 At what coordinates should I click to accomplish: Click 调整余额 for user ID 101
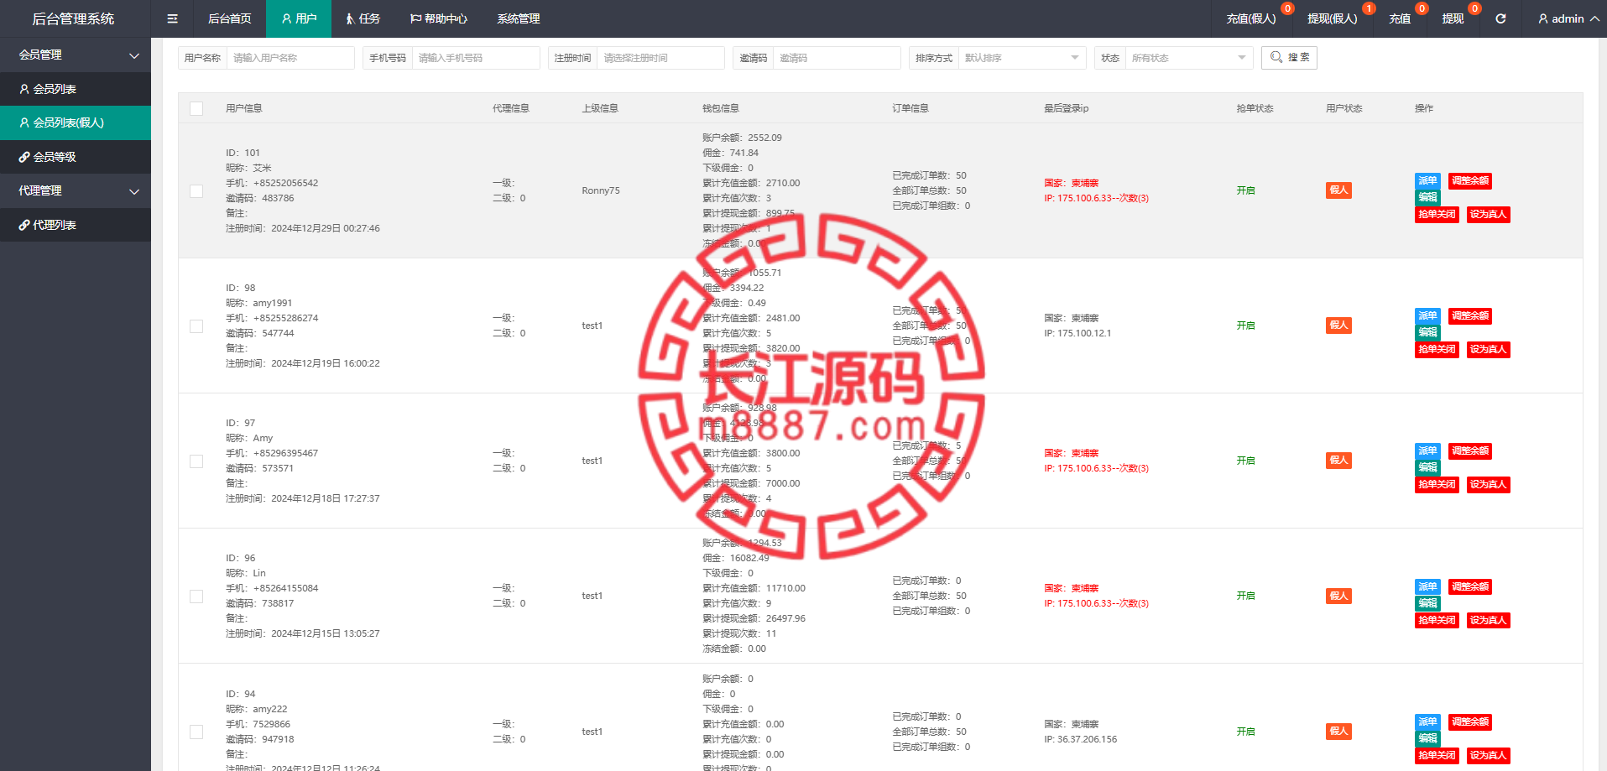(1470, 180)
